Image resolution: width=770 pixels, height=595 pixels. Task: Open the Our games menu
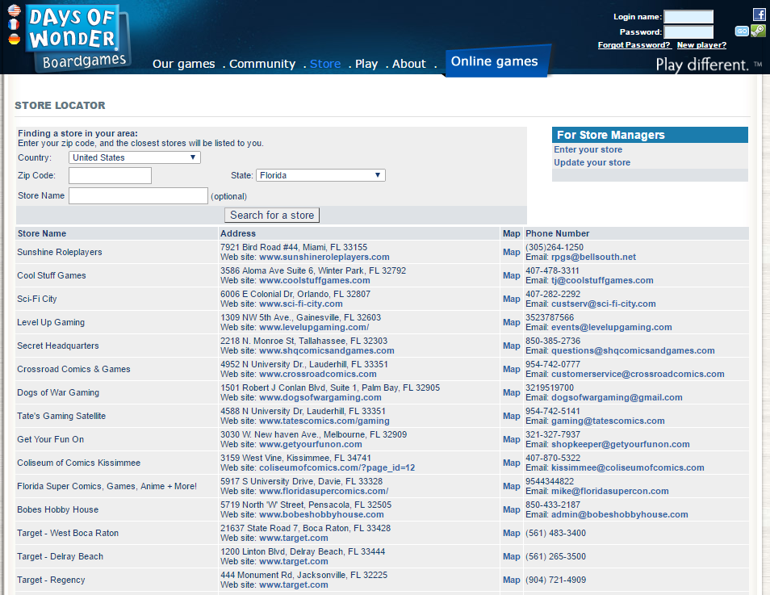[x=184, y=64]
